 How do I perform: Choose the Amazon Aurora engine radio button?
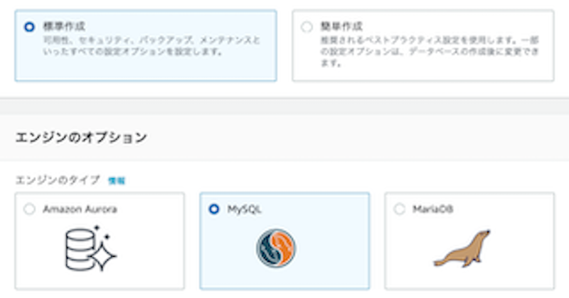coord(29,209)
